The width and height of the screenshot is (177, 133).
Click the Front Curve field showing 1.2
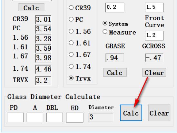(x=154, y=36)
